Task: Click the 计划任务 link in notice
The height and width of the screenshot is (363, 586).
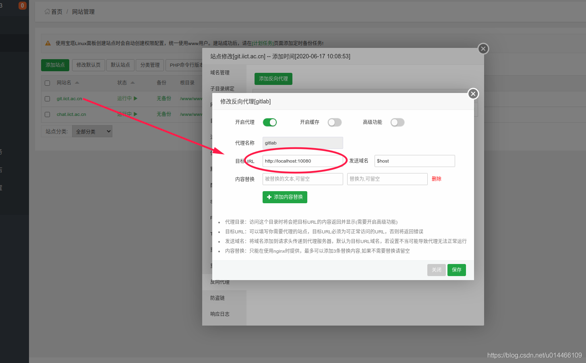Action: point(263,43)
